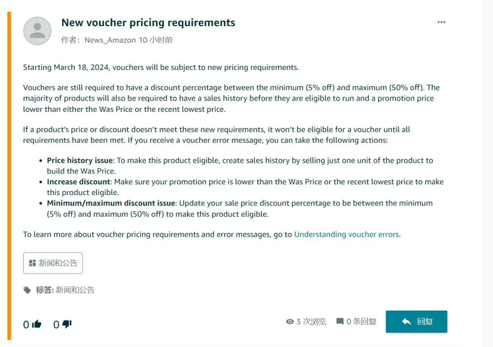The width and height of the screenshot is (493, 347).
Task: Click the 回复 reply button
Action: click(x=416, y=321)
